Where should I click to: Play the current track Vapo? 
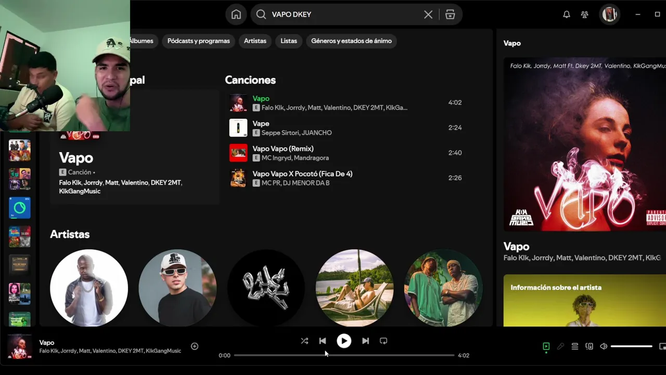pyautogui.click(x=344, y=341)
